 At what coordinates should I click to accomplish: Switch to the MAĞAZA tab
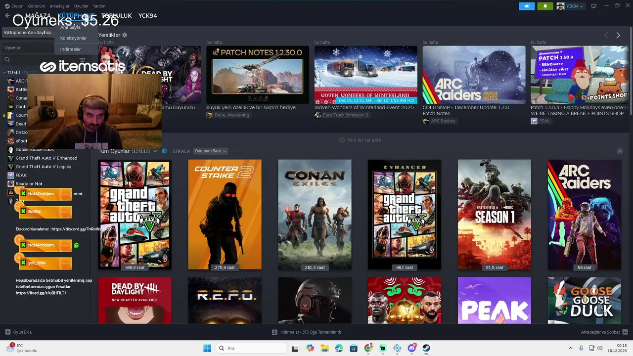point(38,16)
